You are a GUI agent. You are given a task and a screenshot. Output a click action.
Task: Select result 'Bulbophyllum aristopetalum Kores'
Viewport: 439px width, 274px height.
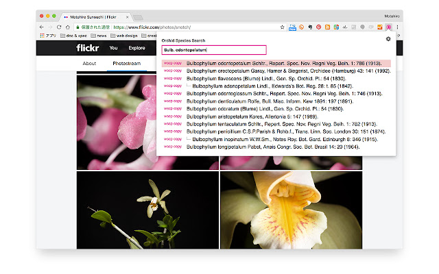click(252, 116)
